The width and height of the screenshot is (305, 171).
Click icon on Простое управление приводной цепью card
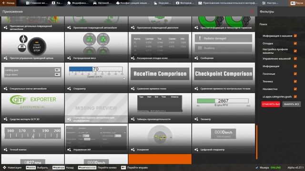tap(5, 58)
